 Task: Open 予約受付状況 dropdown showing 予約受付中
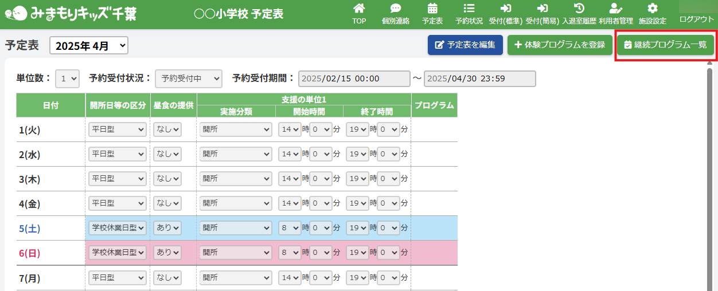click(x=188, y=78)
